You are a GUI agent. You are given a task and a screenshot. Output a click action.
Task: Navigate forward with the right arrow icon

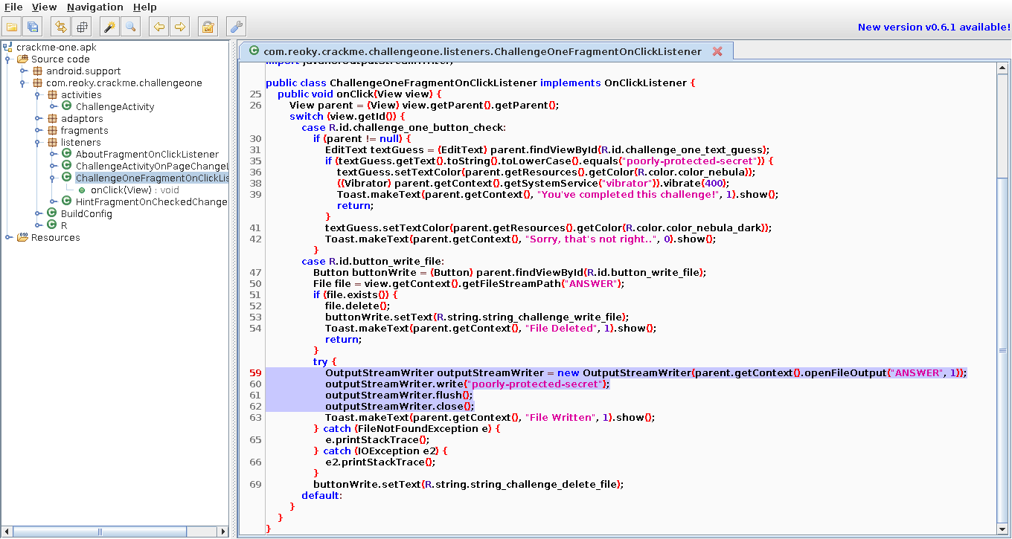pyautogui.click(x=179, y=27)
